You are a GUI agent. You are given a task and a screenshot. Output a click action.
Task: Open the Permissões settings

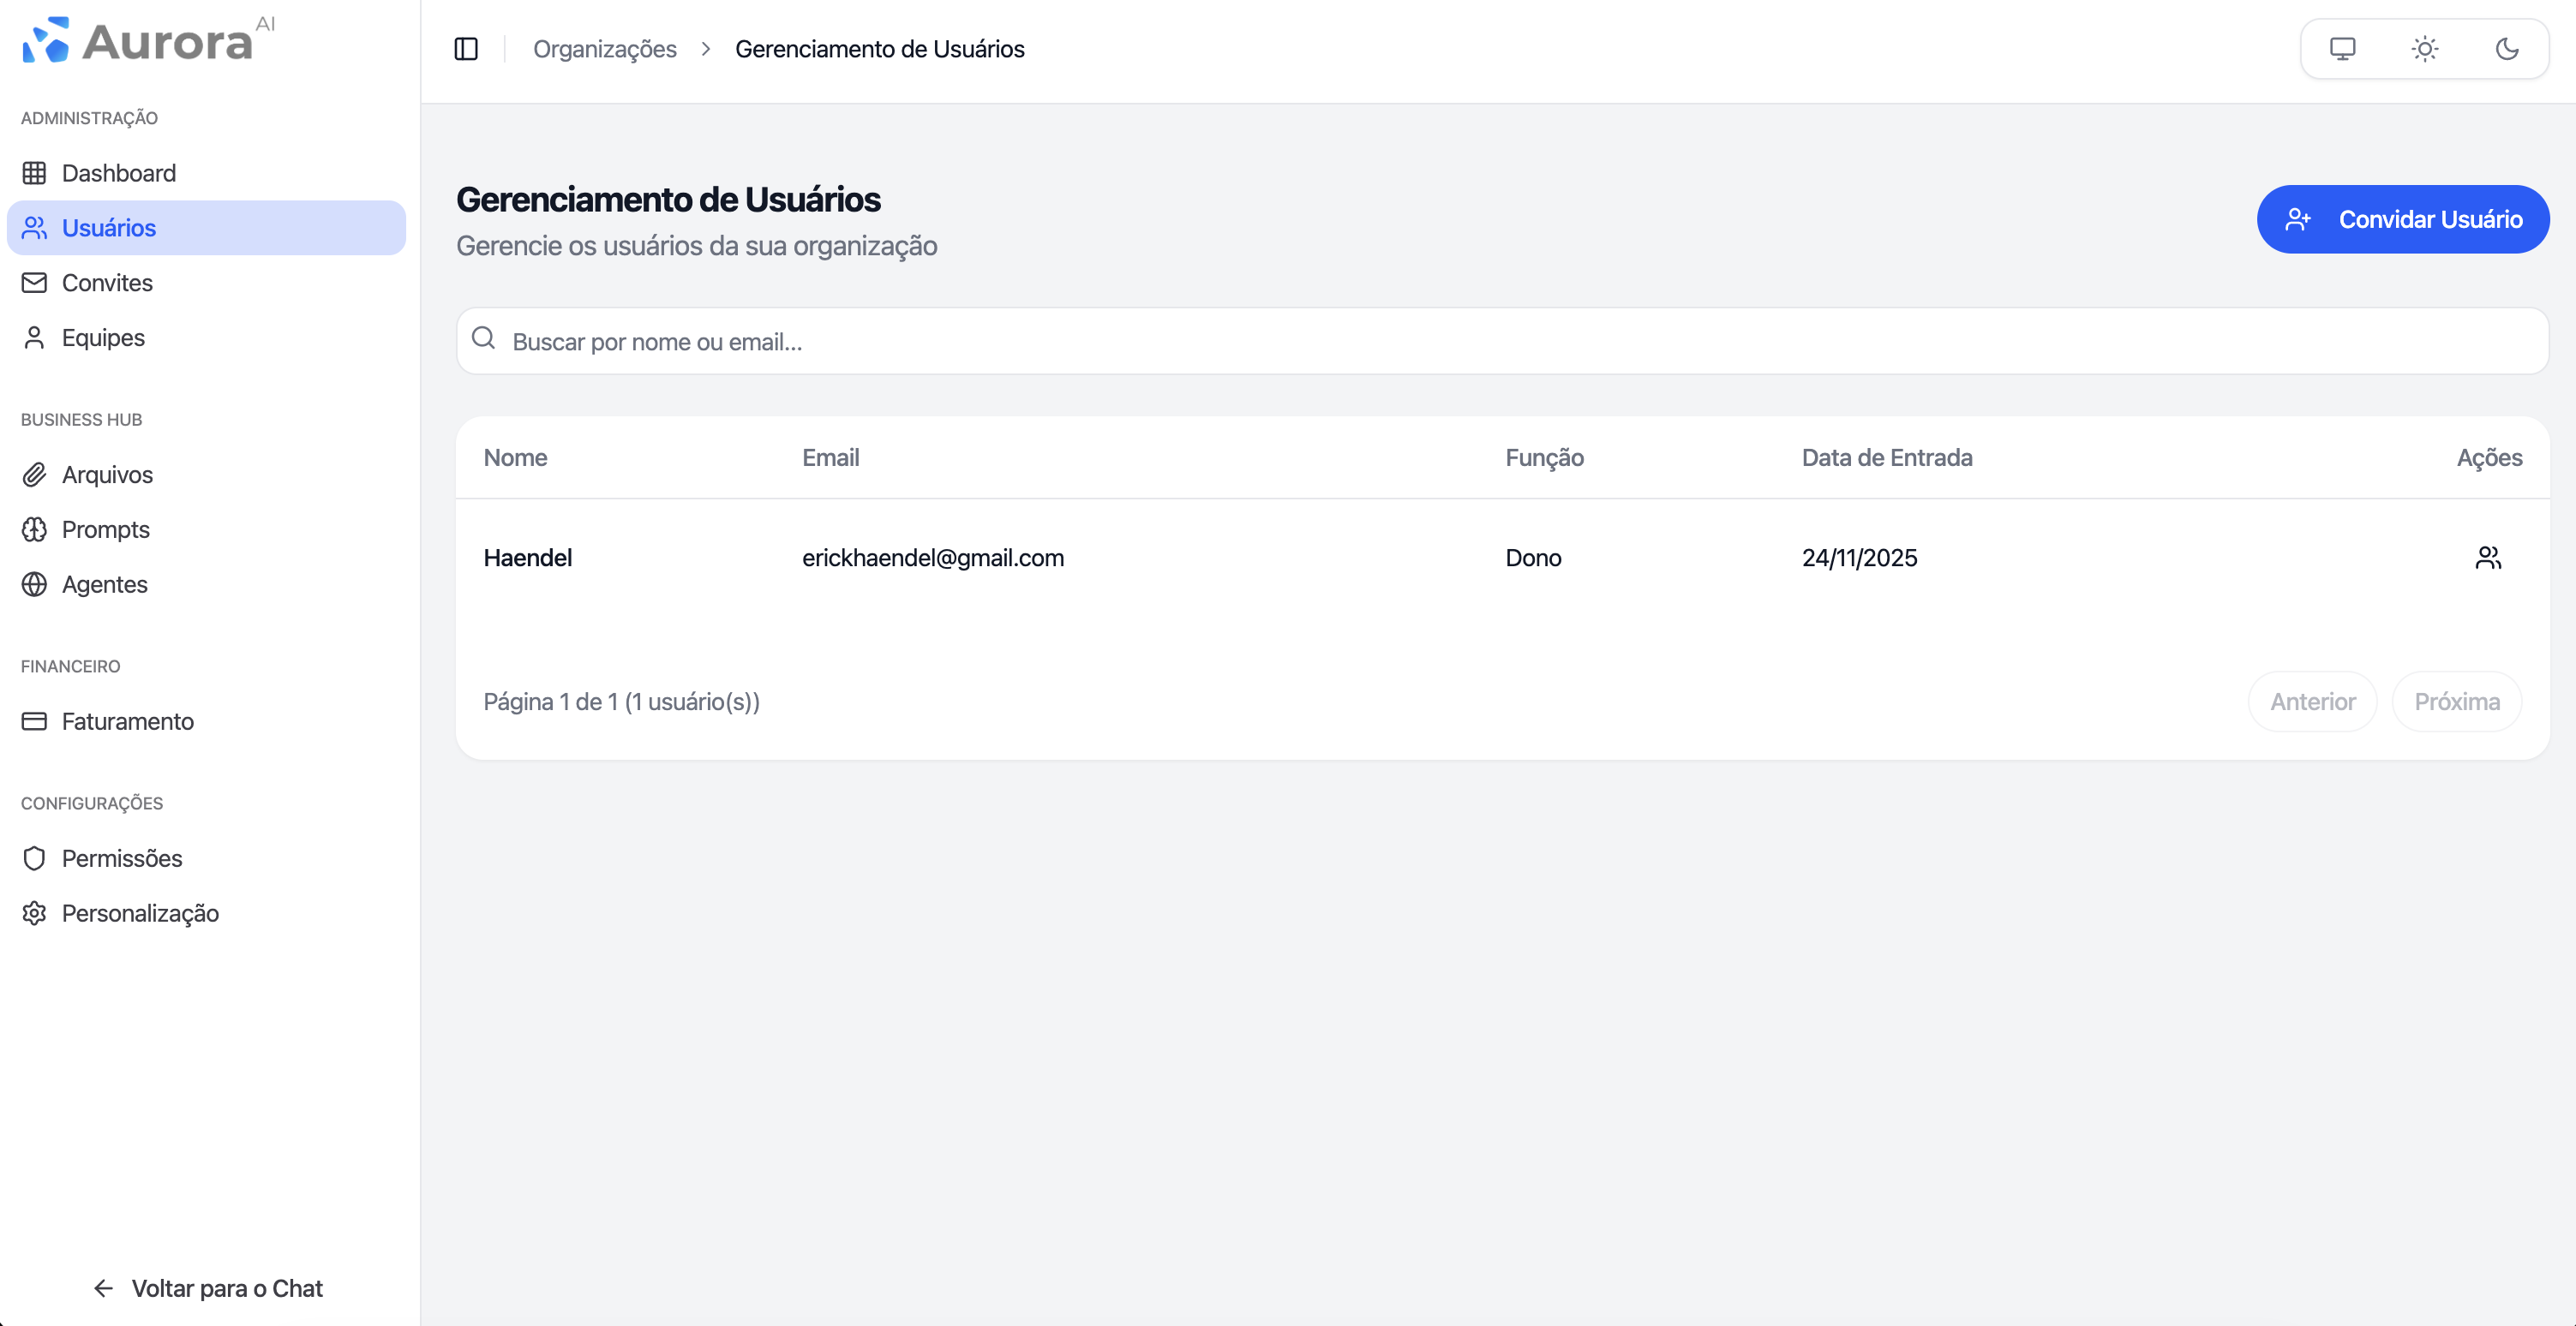[x=121, y=857]
